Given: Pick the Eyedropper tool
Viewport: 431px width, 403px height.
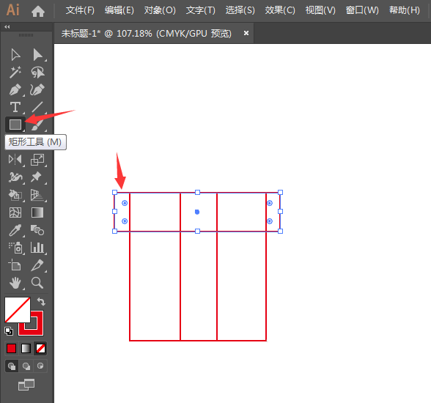Looking at the screenshot, I should pos(15,230).
